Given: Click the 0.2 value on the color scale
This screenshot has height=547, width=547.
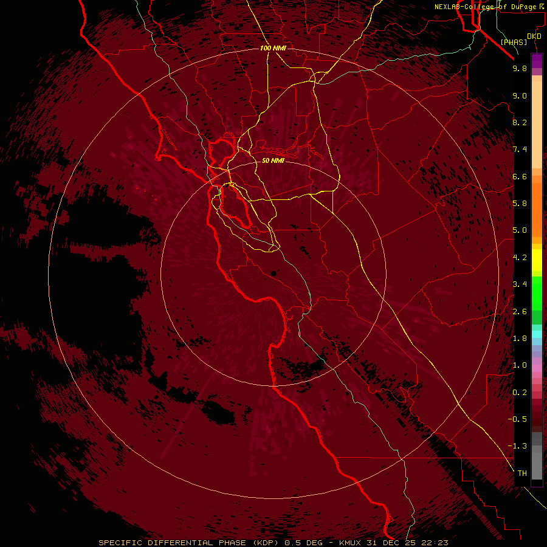Looking at the screenshot, I should tap(520, 393).
